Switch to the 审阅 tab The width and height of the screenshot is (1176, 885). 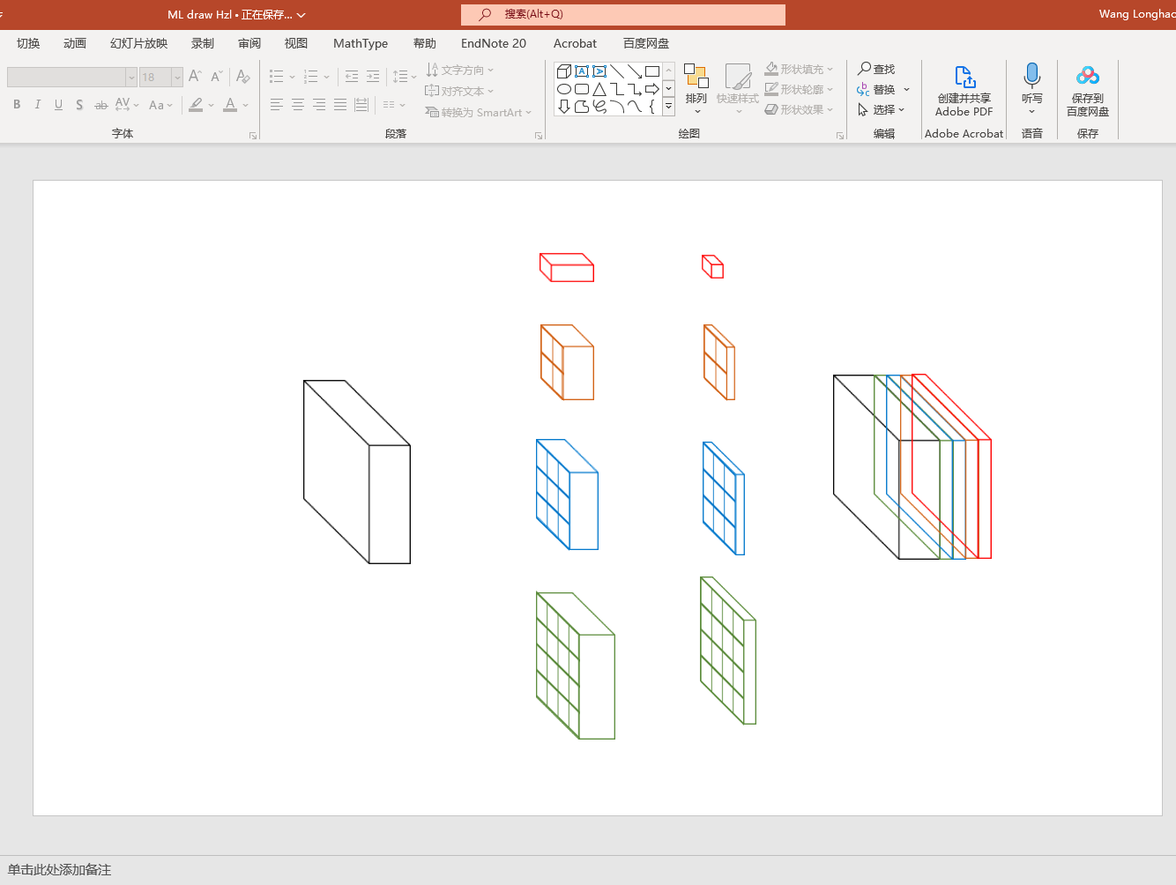(x=249, y=43)
